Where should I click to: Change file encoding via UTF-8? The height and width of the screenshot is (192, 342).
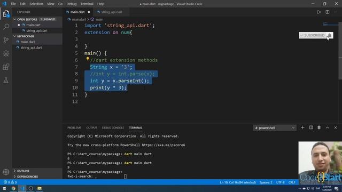(x=280, y=182)
